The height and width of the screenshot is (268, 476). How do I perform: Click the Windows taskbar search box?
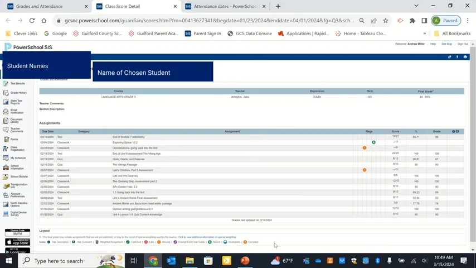point(59,261)
